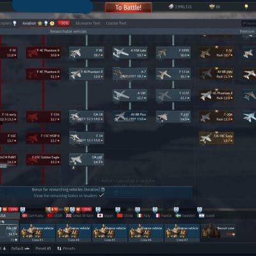Select the F/A-18E aircraft tile
This screenshot has width=256, height=256.
click(86, 159)
